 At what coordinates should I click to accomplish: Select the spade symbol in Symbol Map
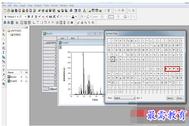click(x=178, y=69)
